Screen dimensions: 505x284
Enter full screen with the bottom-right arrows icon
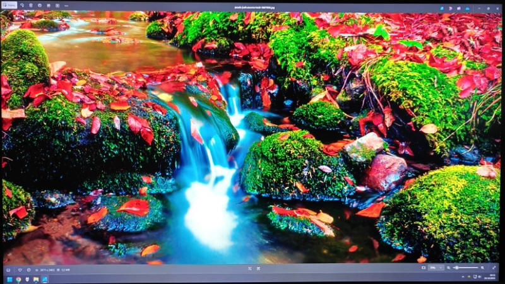tap(494, 268)
